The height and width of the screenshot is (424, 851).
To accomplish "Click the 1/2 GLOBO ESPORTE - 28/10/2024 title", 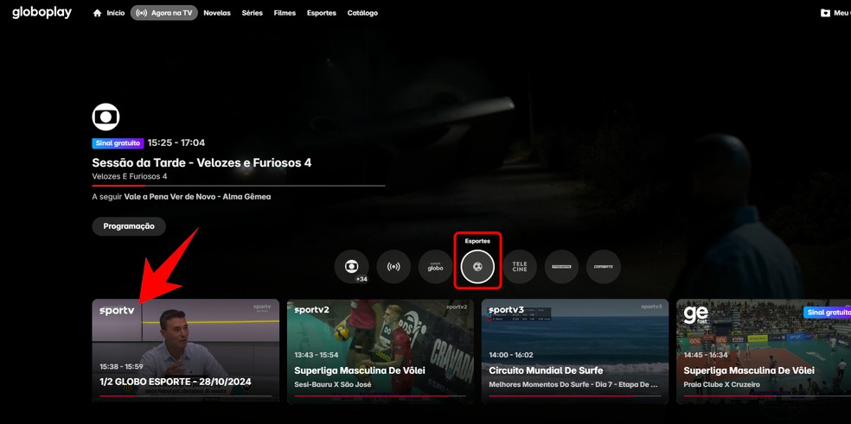I will click(176, 382).
